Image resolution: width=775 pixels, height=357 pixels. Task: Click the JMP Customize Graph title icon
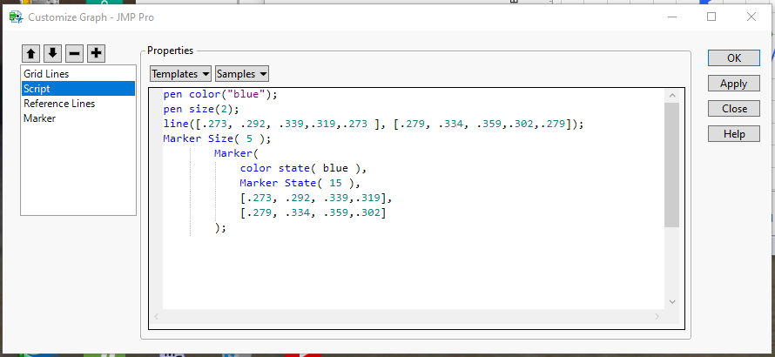tap(17, 17)
